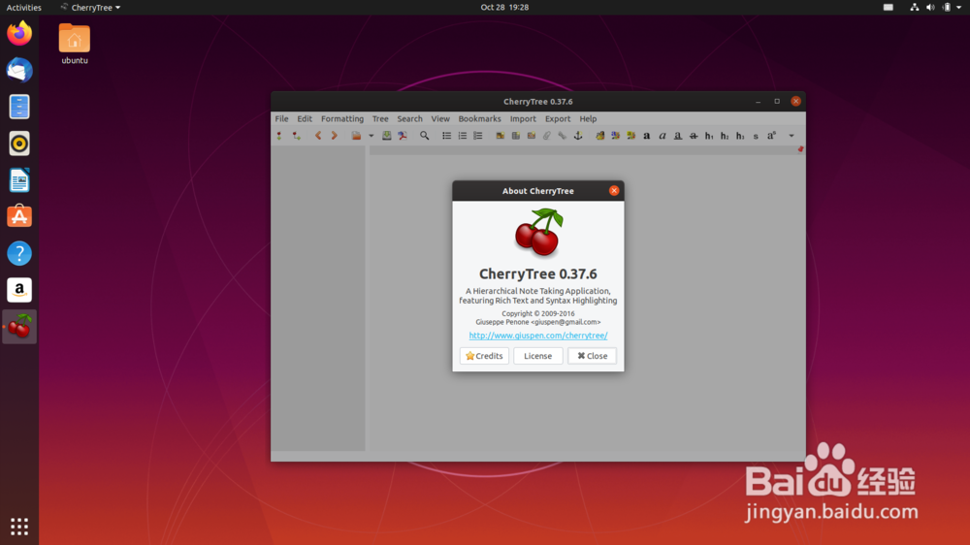Screen dimensions: 970x545
Task: Open the Tree menu
Action: [380, 118]
